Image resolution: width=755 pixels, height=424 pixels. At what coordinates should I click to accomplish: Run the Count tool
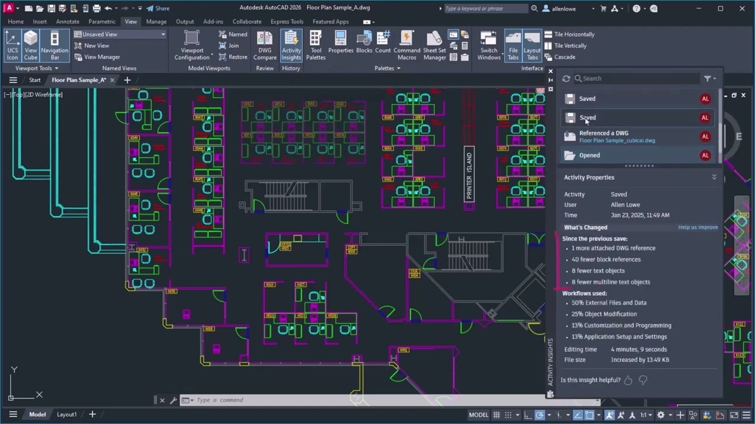pyautogui.click(x=383, y=42)
